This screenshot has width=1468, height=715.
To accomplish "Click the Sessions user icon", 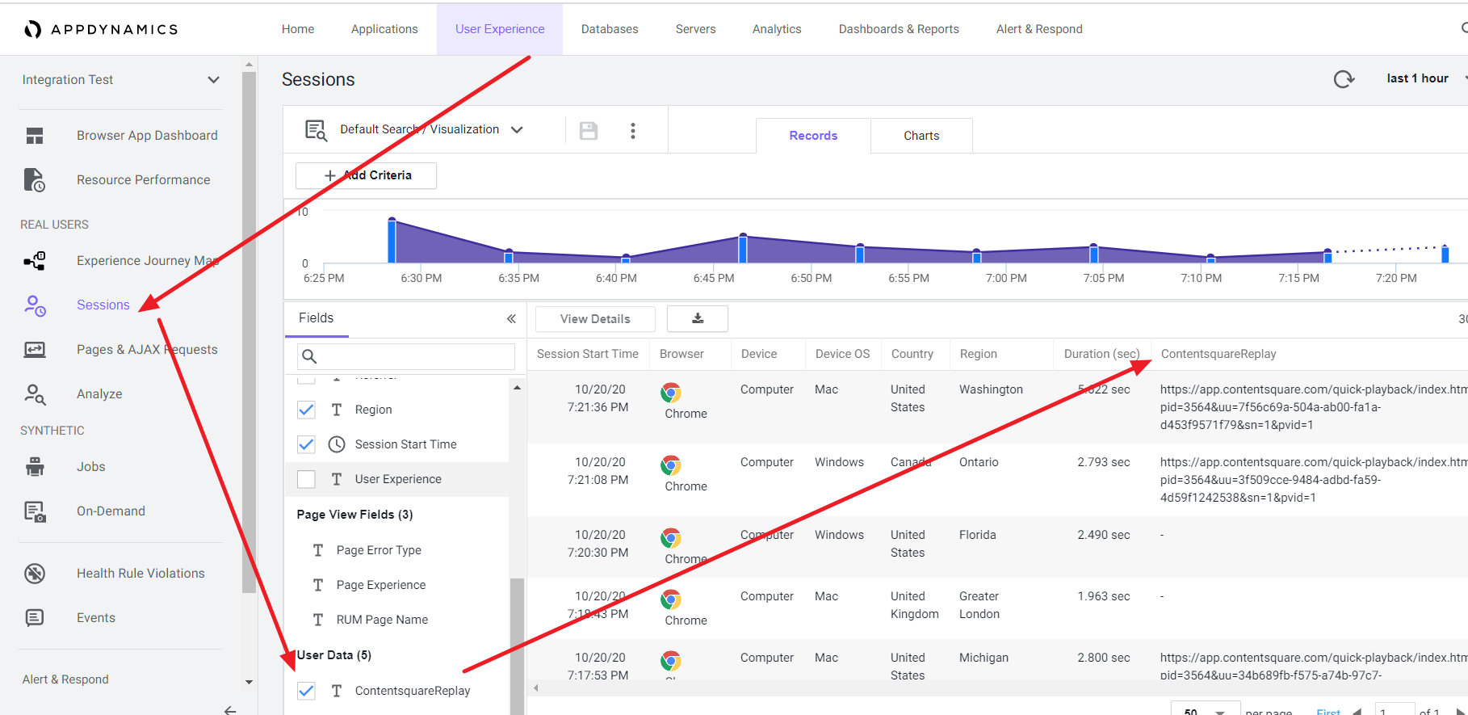I will (35, 305).
